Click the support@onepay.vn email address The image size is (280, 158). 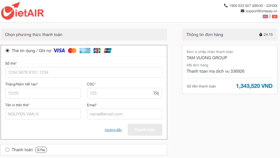click(261, 11)
